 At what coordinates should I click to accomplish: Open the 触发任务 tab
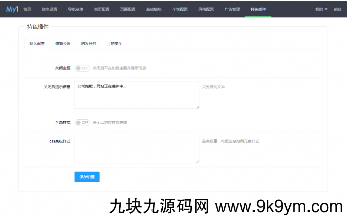89,44
